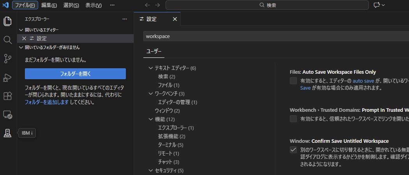Open the overflow menu ellipsis in menu bar
This screenshot has width=409, height=175.
click(x=112, y=5)
